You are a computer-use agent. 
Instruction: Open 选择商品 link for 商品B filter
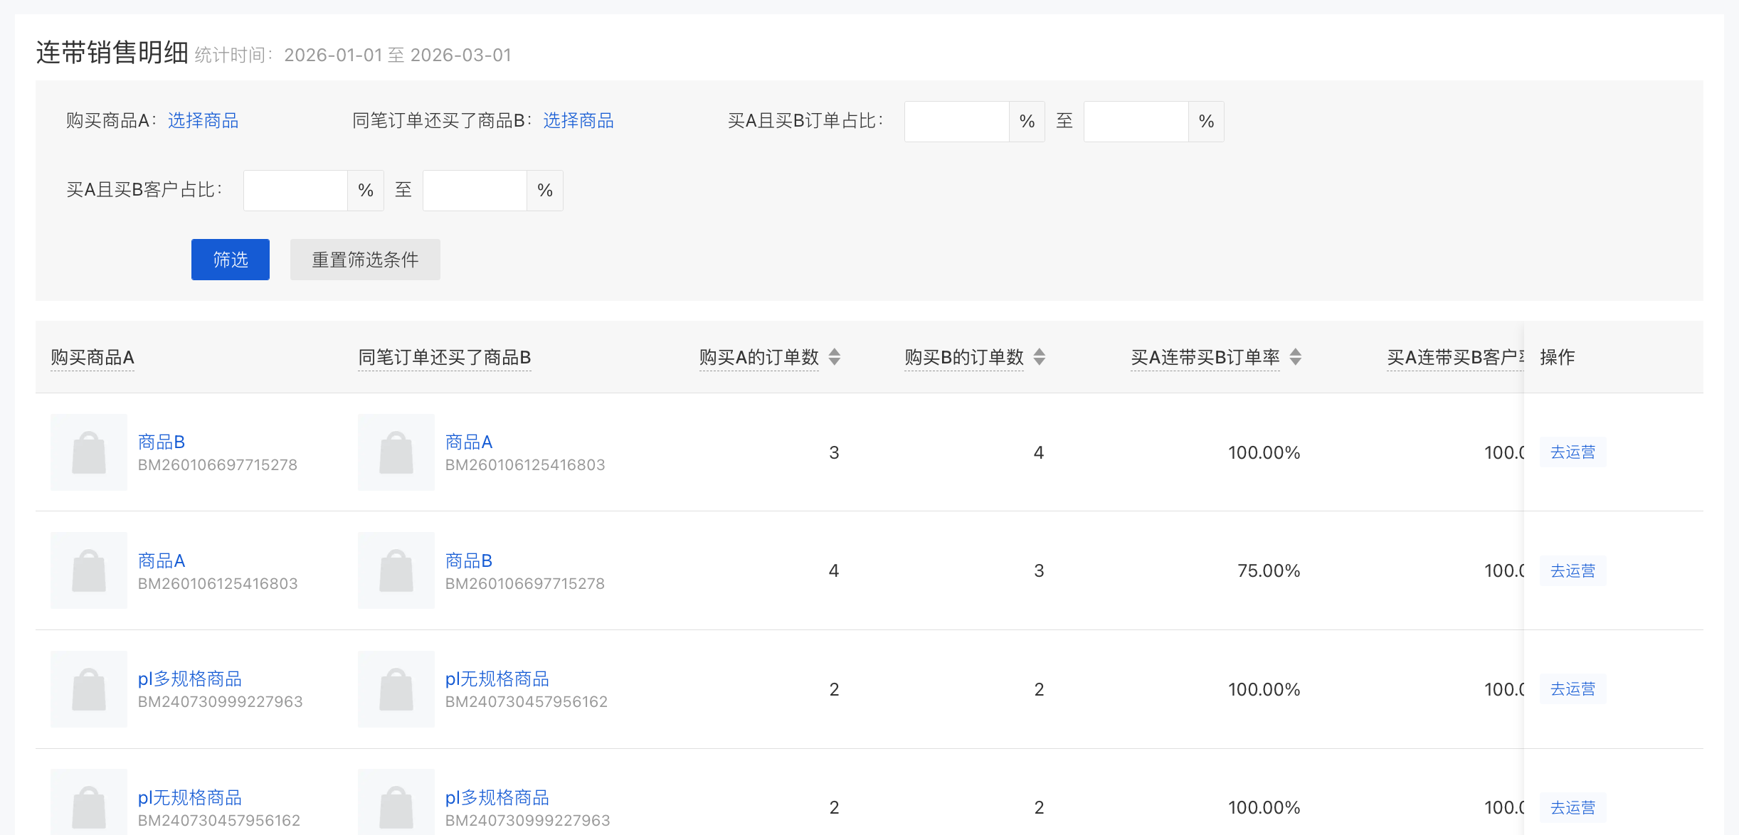coord(578,121)
